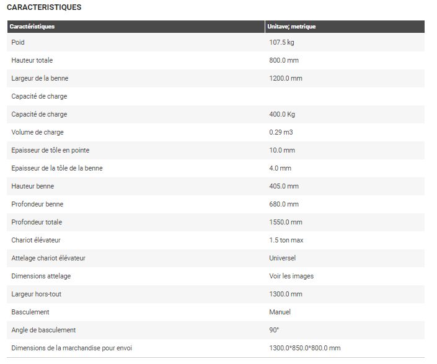This screenshot has width=437, height=364.
Task: Click the Caractéristiques column header
Action: [x=32, y=27]
